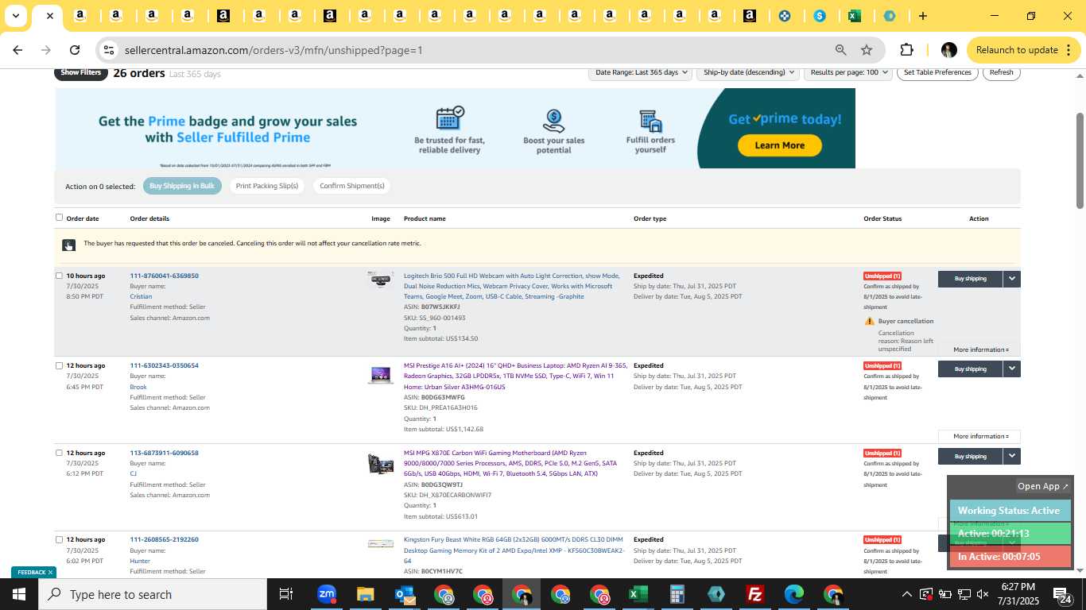Buy shipping for the MSI MPG motherboard order
Image resolution: width=1086 pixels, height=610 pixels.
click(970, 456)
